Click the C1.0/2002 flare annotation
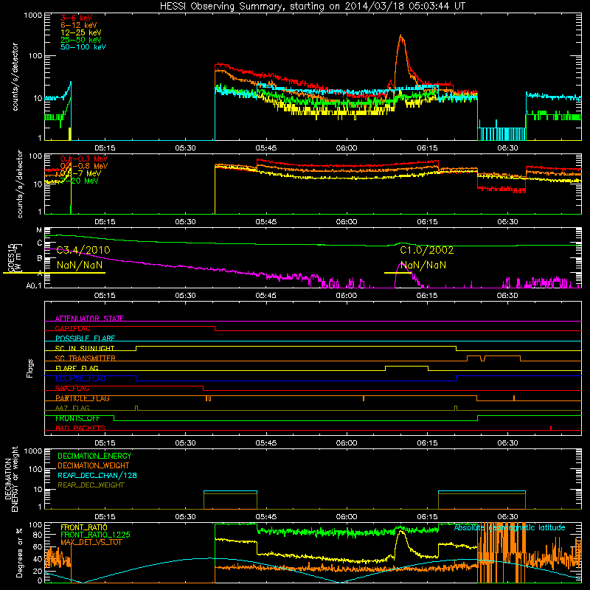 click(427, 250)
